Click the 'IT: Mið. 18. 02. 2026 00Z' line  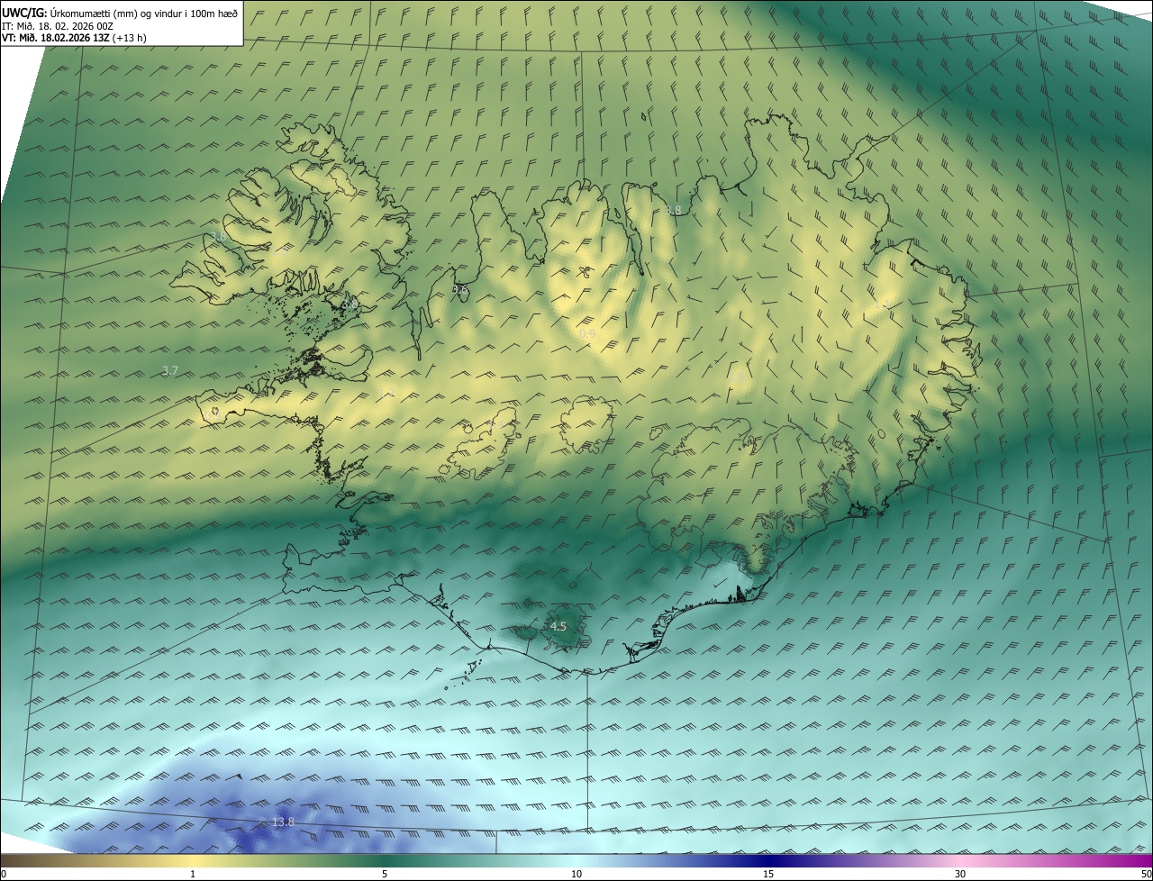[x=58, y=26]
